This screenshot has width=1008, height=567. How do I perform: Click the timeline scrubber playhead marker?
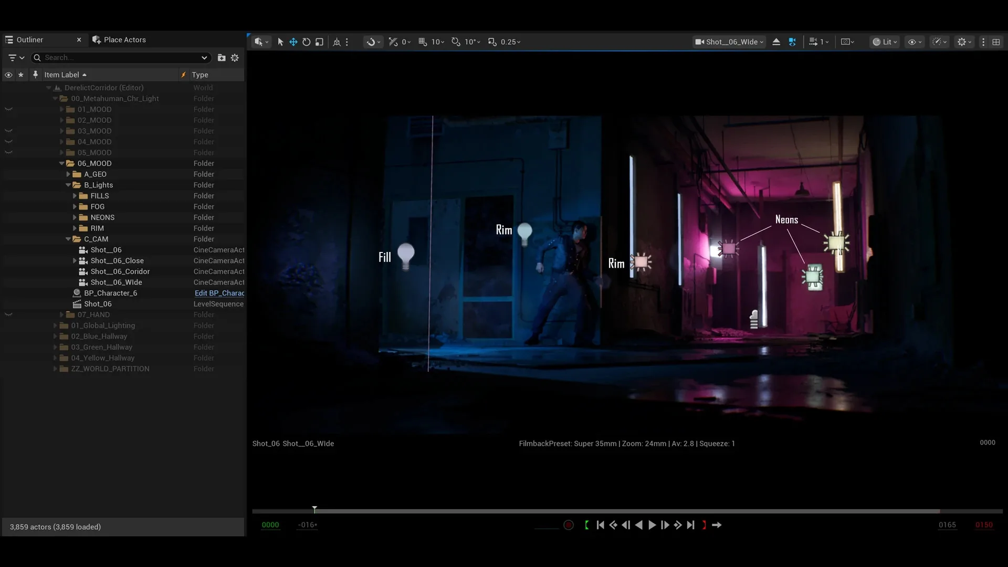tap(314, 509)
